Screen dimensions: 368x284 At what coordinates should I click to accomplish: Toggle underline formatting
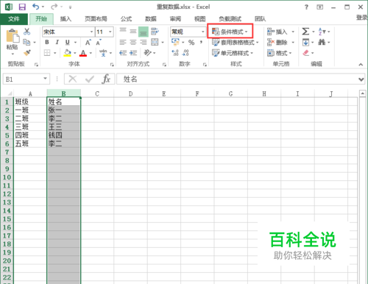tap(68, 42)
